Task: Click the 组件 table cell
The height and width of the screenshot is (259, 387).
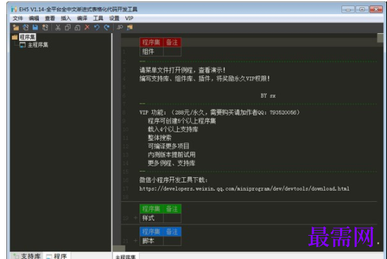Action: [152, 52]
